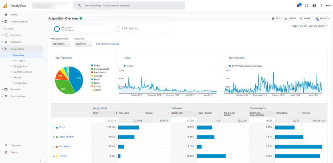
Task: Open the vertical three-dot menu
Action: (x=321, y=6)
